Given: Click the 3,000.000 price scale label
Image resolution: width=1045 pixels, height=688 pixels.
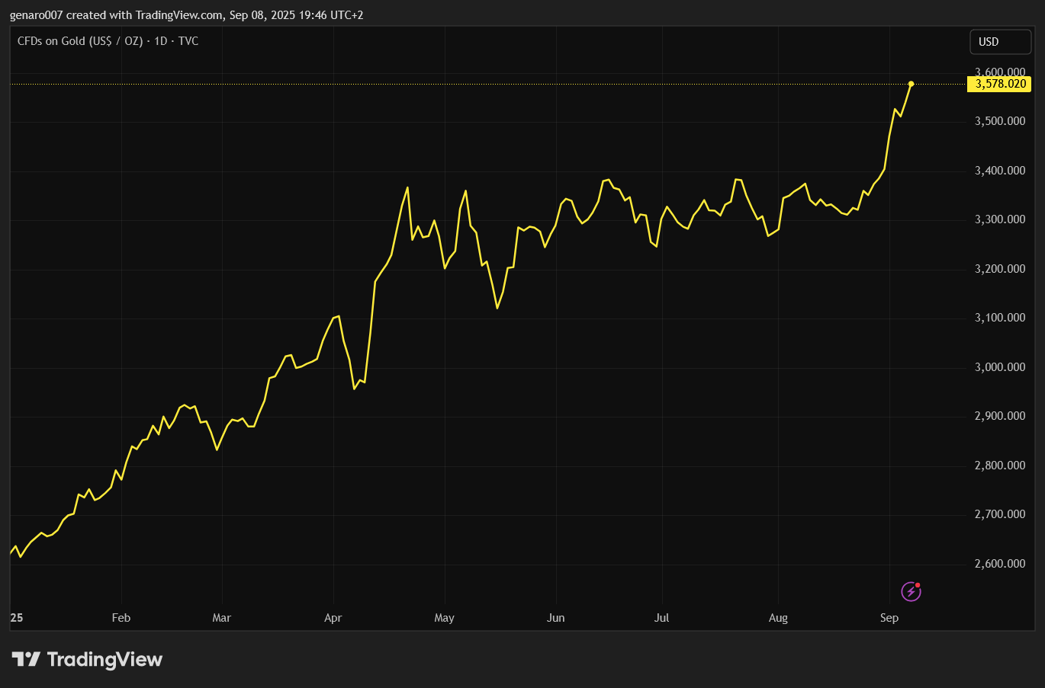Looking at the screenshot, I should pos(1000,367).
